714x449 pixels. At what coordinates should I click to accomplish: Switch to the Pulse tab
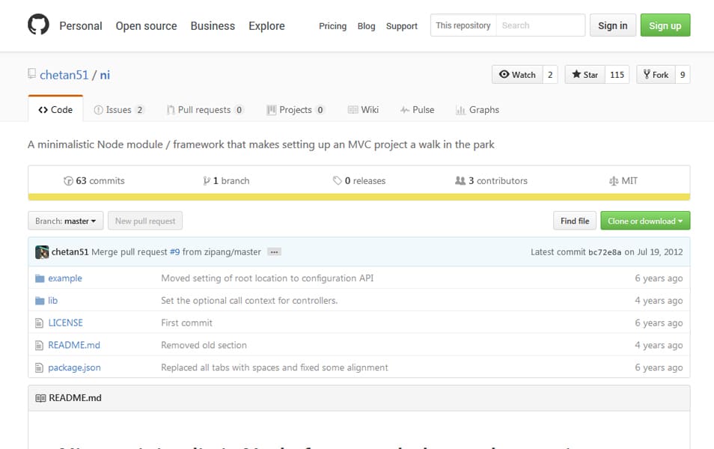417,110
